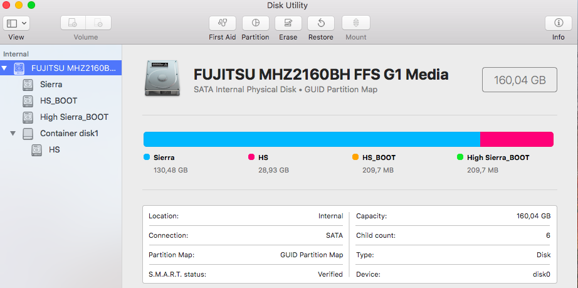Click the High Sierra_BOOT disk icon
Viewport: 578px width, 288px height.
click(28, 117)
